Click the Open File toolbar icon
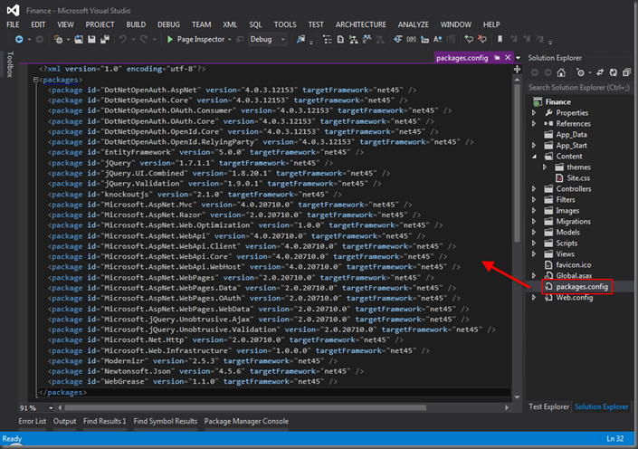Screen dimensions: 638x449 pos(79,40)
